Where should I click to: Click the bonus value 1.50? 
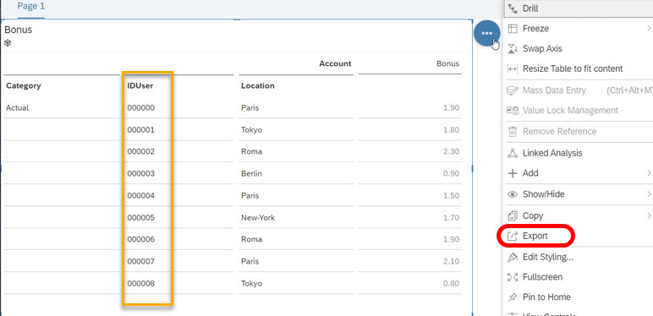click(452, 195)
